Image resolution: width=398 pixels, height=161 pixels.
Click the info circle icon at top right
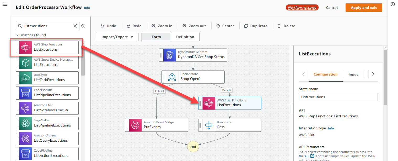(393, 4)
